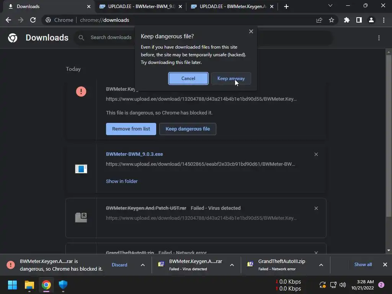Click the blocked file's upload.ee URL
This screenshot has height=294, width=392.
(x=201, y=99)
